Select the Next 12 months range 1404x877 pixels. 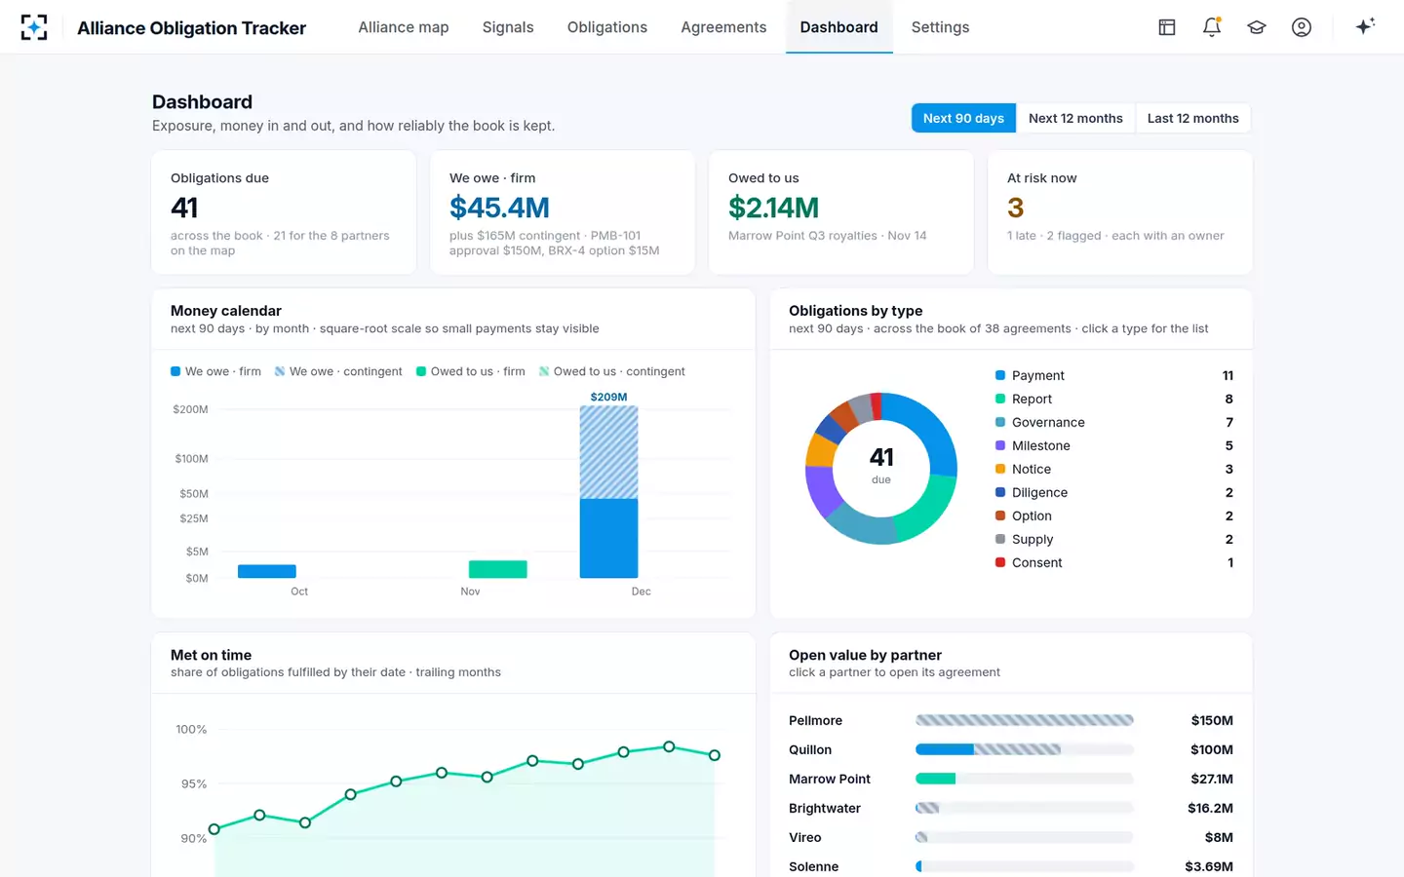(x=1075, y=118)
